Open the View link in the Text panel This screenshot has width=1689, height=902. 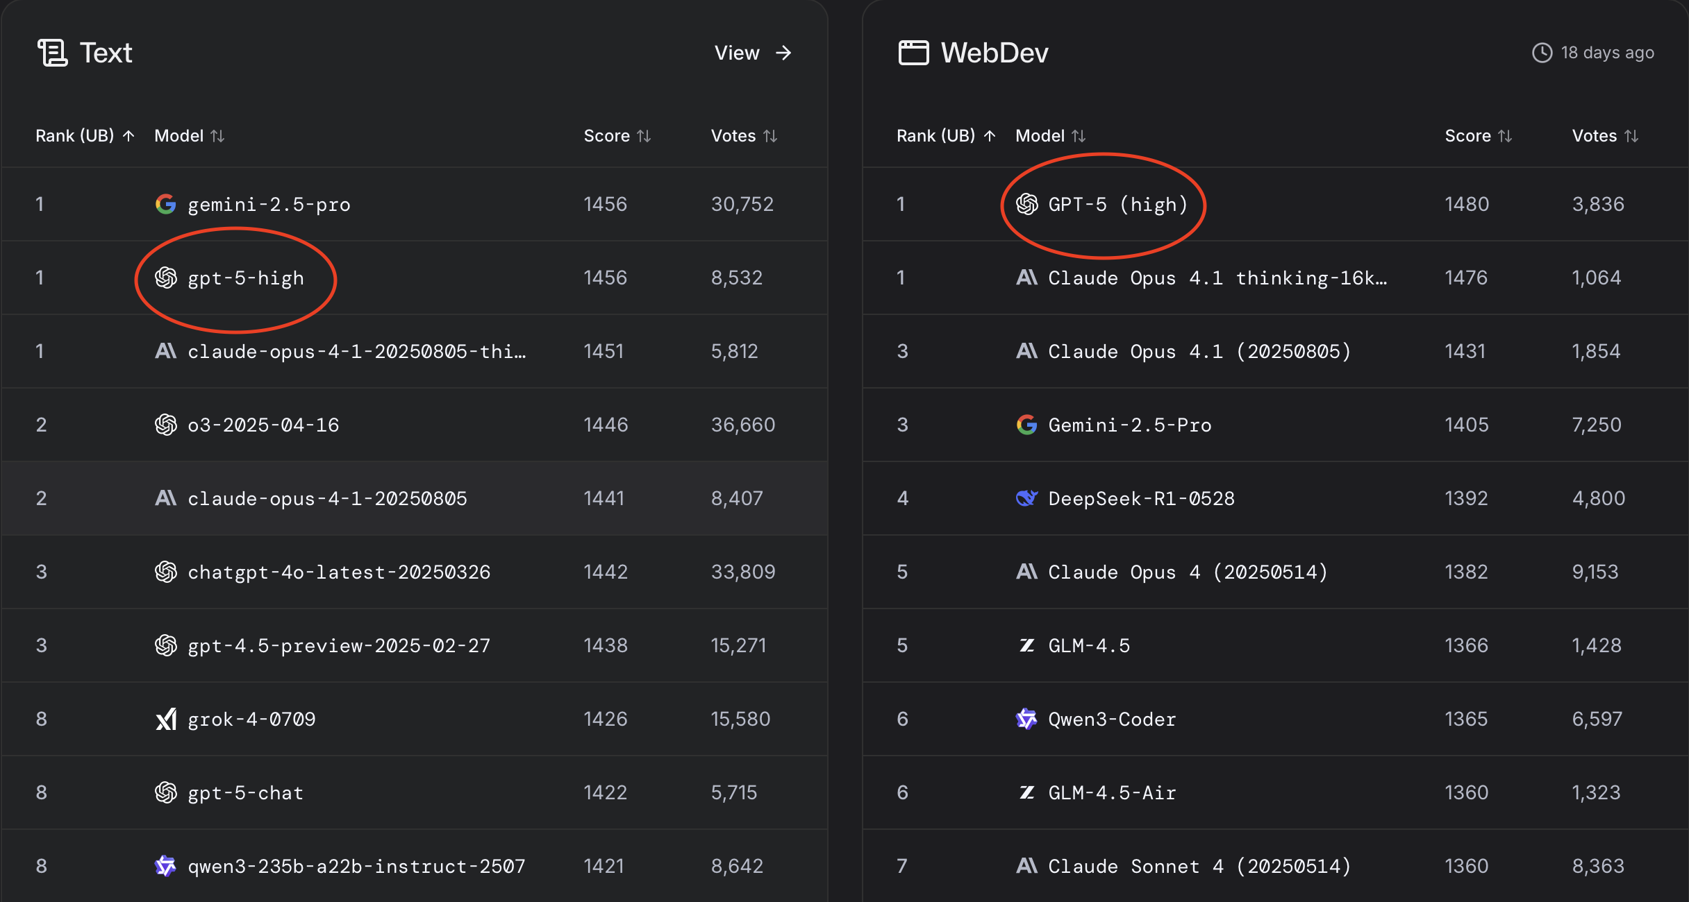click(754, 52)
